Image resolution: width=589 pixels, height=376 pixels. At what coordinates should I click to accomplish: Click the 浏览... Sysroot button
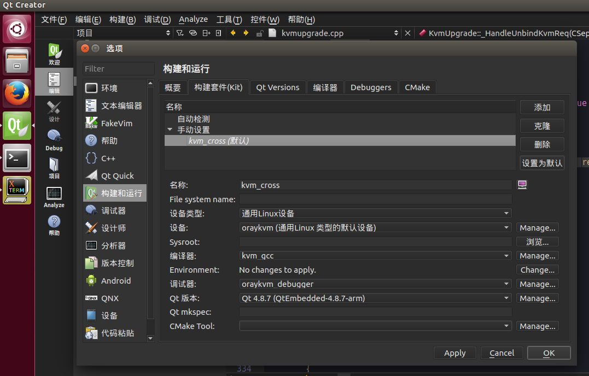[538, 242]
